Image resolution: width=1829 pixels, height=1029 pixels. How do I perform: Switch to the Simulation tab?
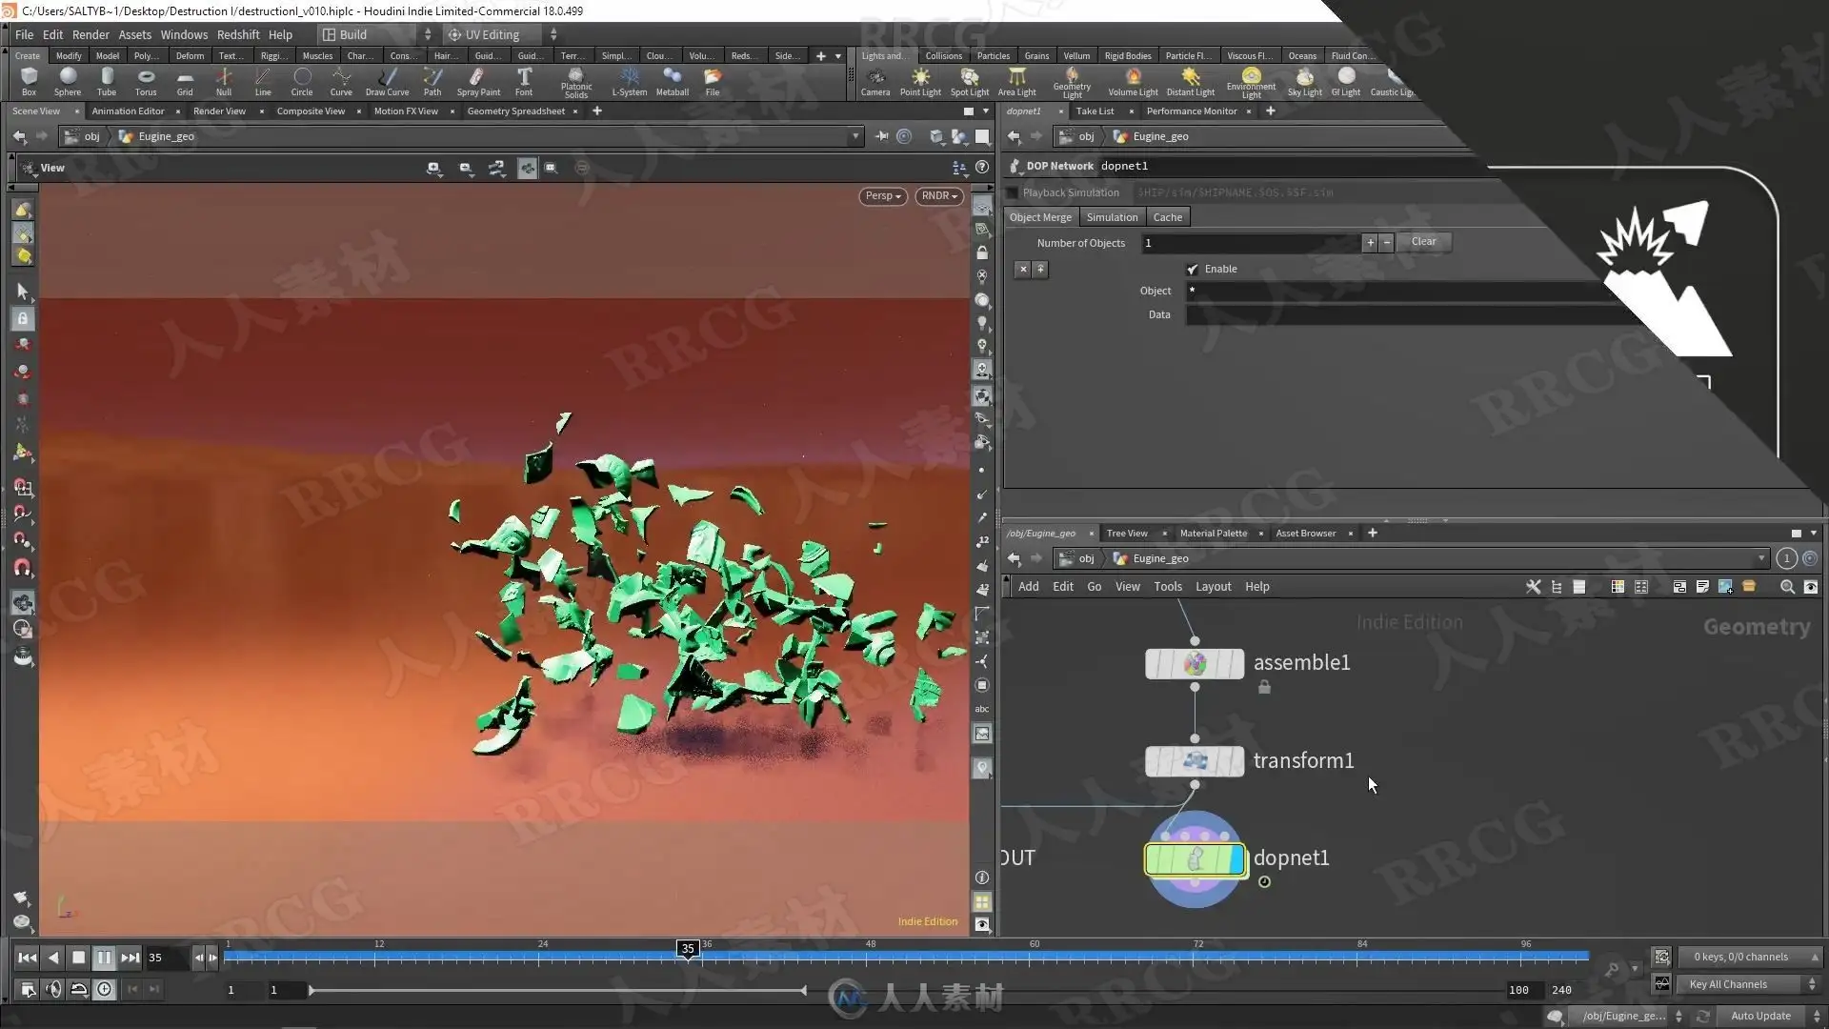point(1112,217)
